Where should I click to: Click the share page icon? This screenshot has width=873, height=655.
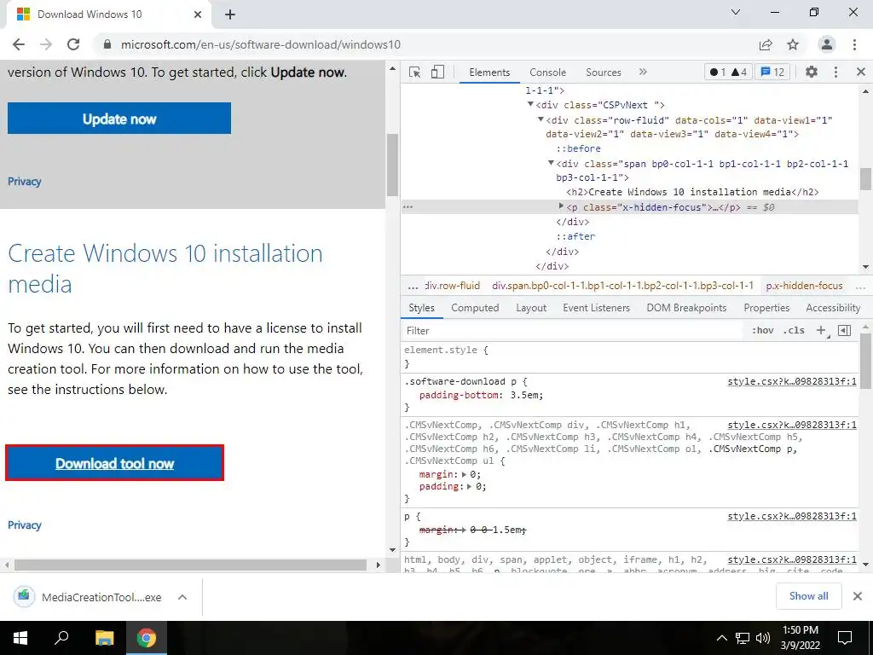[x=766, y=44]
